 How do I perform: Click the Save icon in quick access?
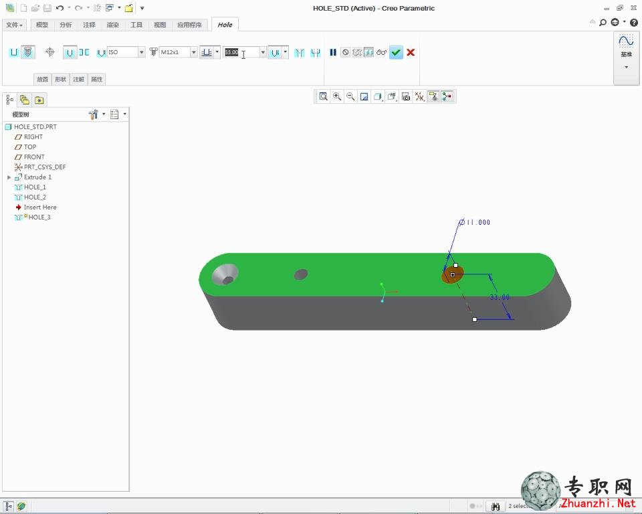click(47, 8)
